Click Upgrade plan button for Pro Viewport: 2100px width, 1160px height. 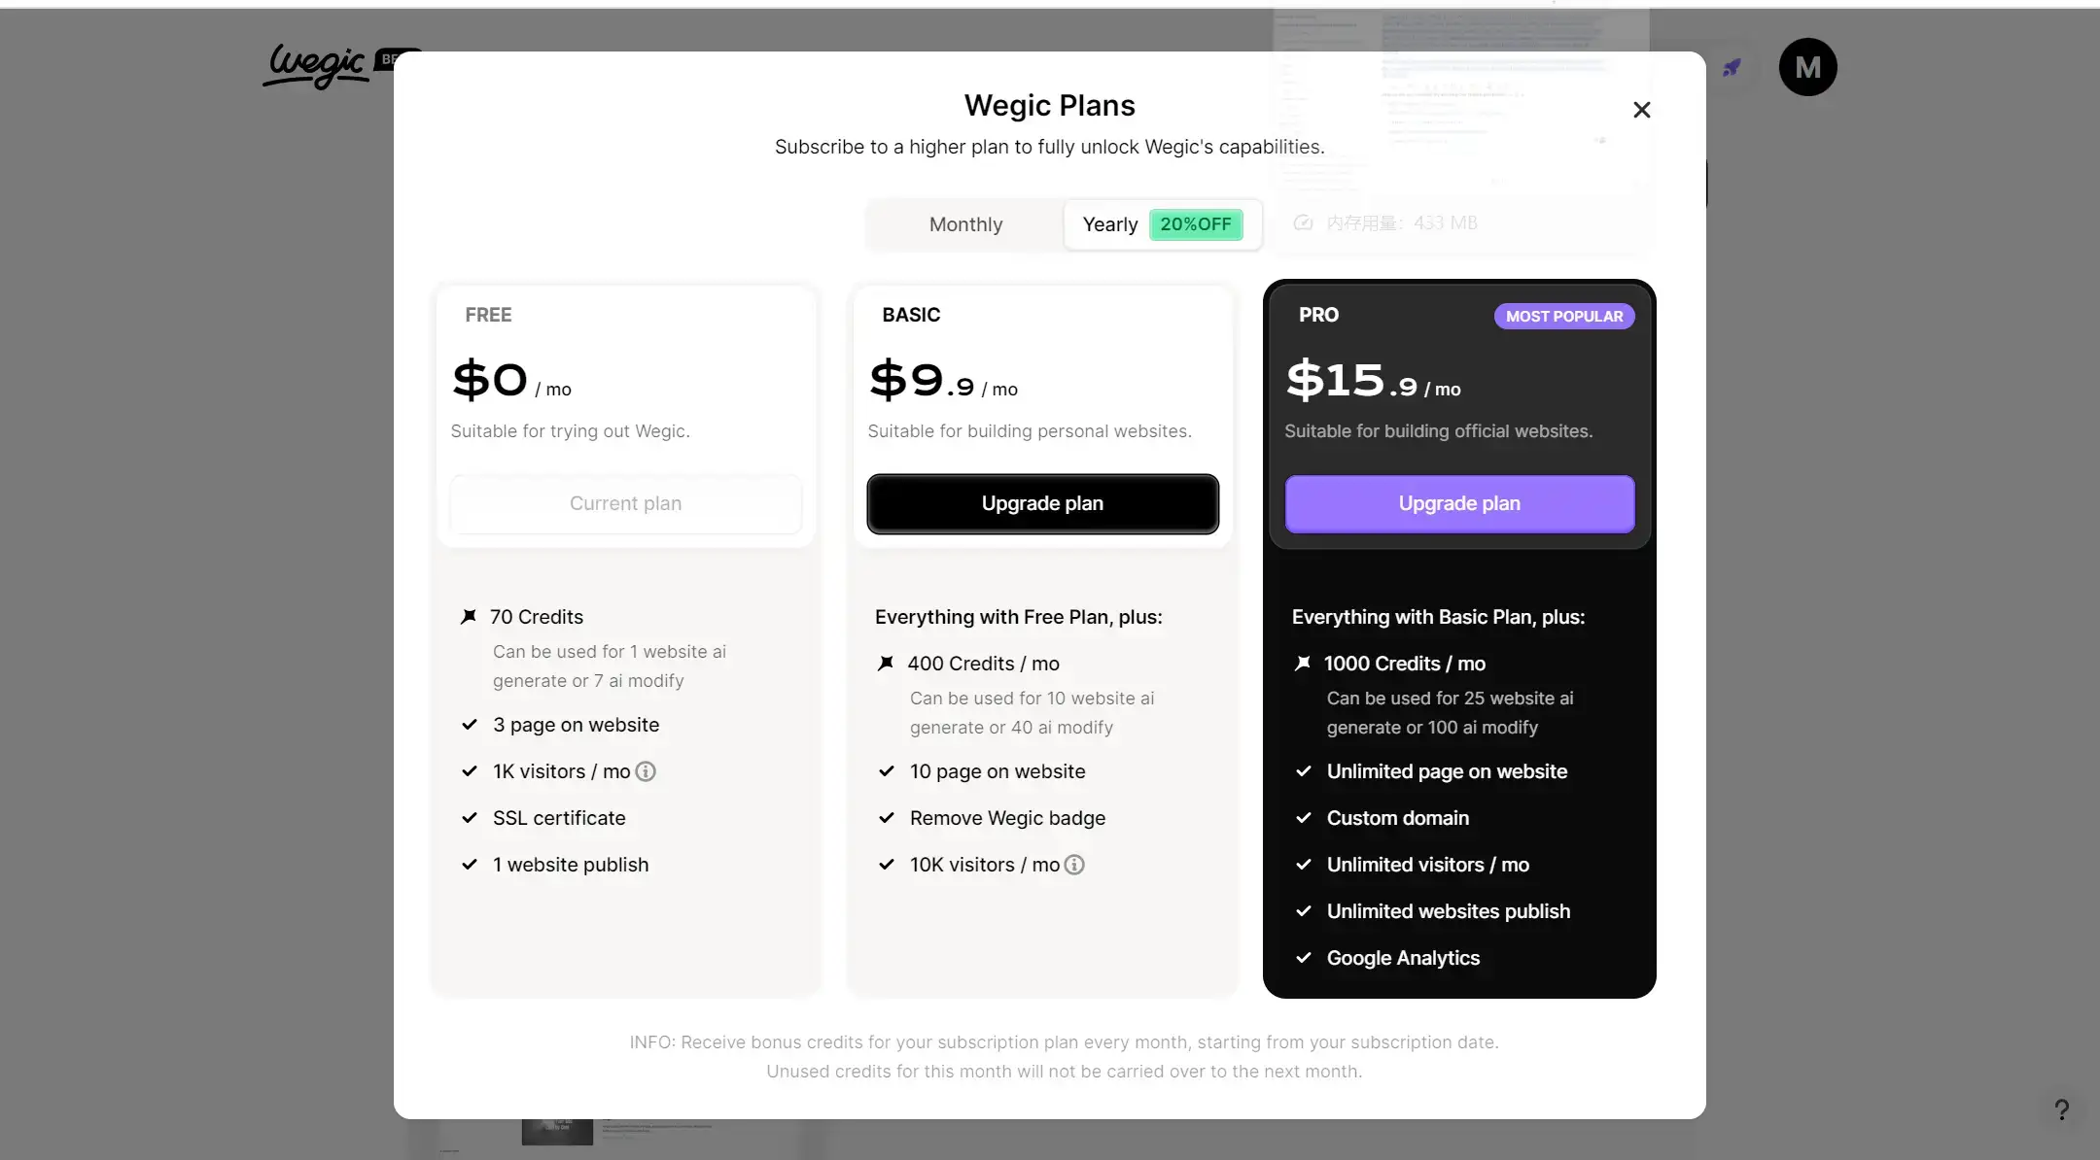tap(1458, 503)
